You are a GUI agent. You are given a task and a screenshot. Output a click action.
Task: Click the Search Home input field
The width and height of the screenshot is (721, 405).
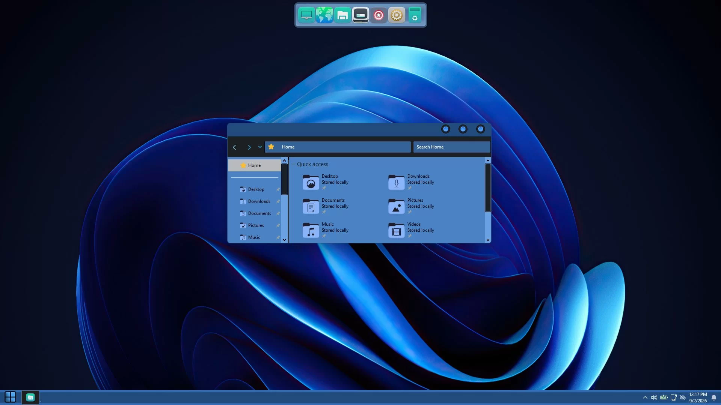click(452, 147)
